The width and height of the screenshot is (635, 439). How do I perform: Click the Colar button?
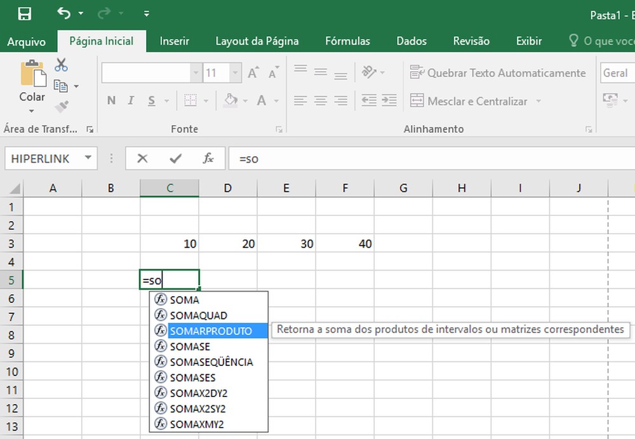tap(32, 83)
